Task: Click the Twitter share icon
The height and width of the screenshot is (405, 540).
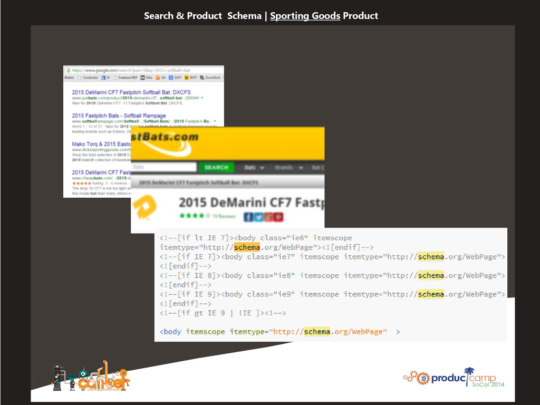Action: coord(258,217)
